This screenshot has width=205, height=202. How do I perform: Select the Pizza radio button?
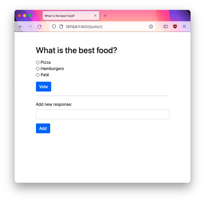(x=38, y=62)
